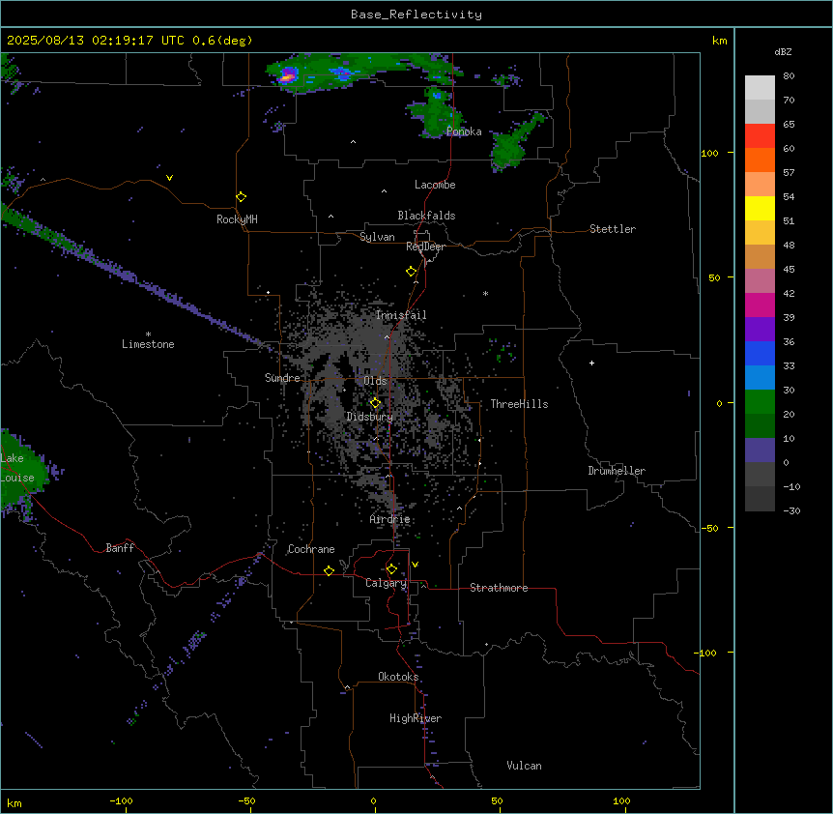
Task: Click the -10 value in the dBZ legend
Action: click(791, 486)
